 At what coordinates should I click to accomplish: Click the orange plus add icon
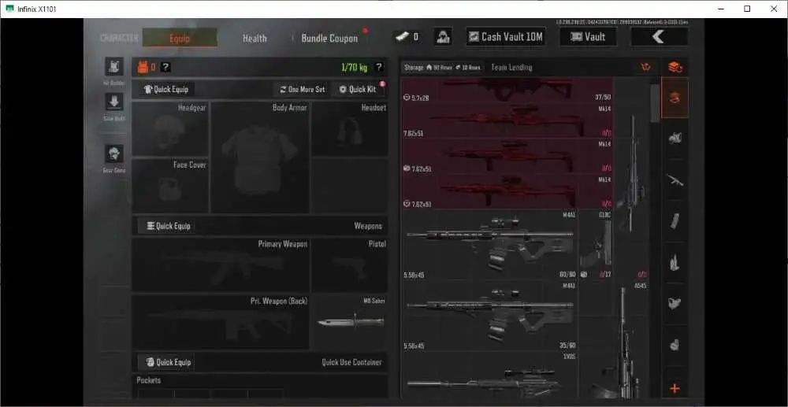pyautogui.click(x=675, y=388)
